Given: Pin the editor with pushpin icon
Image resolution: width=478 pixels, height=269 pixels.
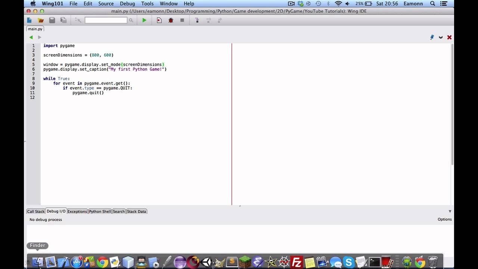Looking at the screenshot, I should pyautogui.click(x=432, y=37).
